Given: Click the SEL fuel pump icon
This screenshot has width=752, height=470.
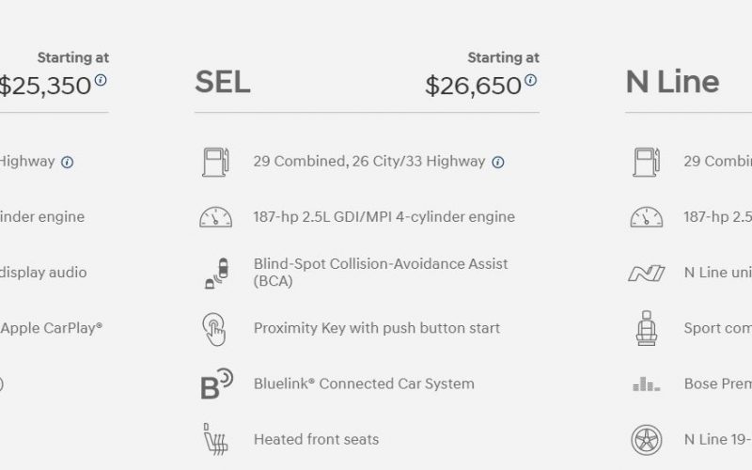Looking at the screenshot, I should (x=215, y=162).
